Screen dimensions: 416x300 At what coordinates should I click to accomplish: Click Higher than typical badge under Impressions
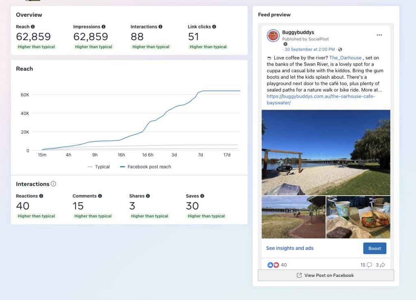click(94, 47)
